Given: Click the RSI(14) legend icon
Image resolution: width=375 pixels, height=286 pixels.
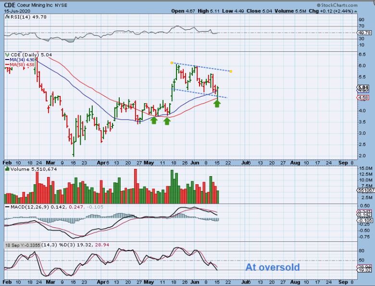Looking at the screenshot, I should point(7,17).
